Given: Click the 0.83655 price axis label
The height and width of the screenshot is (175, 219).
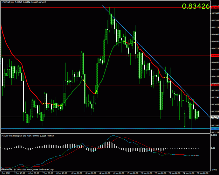Looking at the screenshot, I should click(215, 104).
